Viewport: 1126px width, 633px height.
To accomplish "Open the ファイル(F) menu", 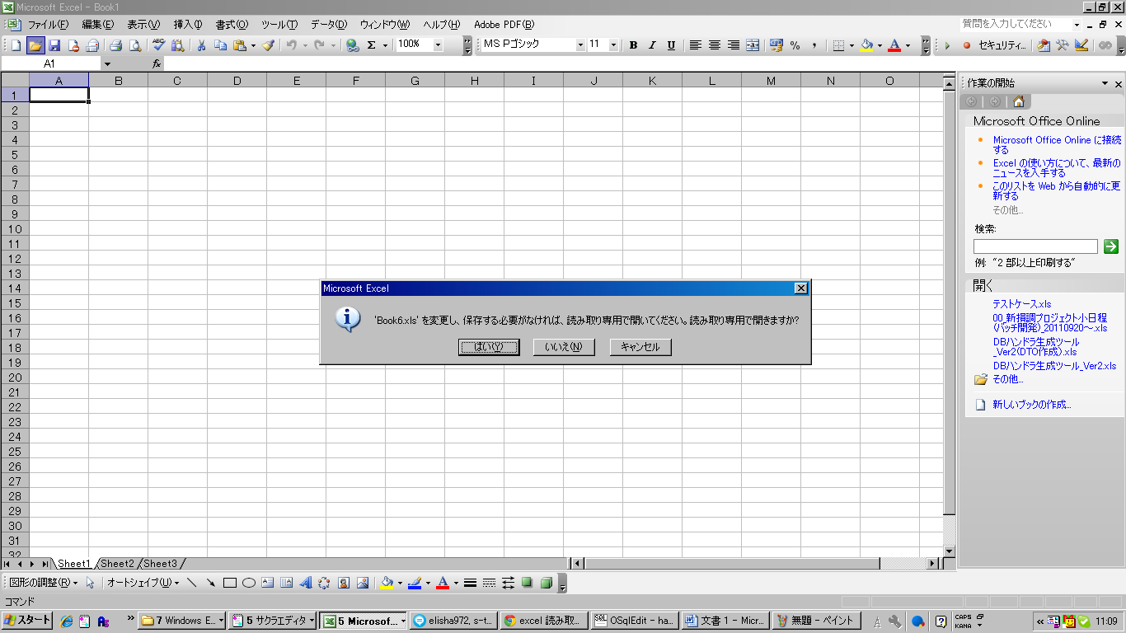I will tap(48, 24).
